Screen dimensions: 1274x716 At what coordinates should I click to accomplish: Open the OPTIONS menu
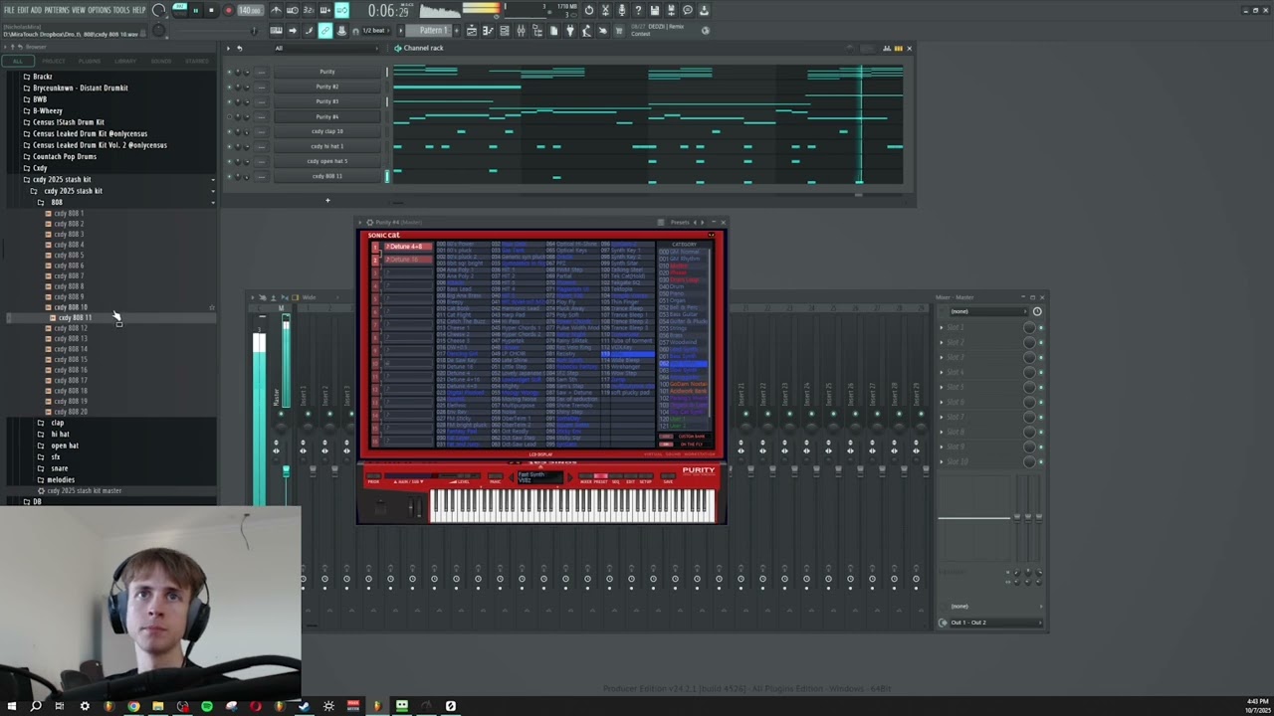click(x=100, y=10)
